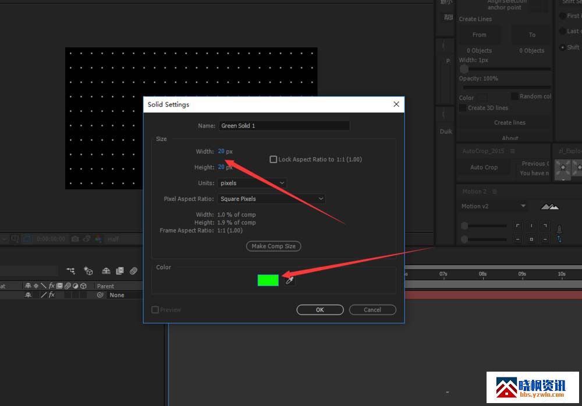Pick a color with the Solid Settings eyedropper

[x=289, y=280]
